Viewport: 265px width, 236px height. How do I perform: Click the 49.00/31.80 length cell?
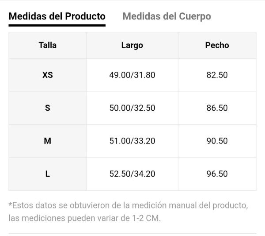[132, 75]
